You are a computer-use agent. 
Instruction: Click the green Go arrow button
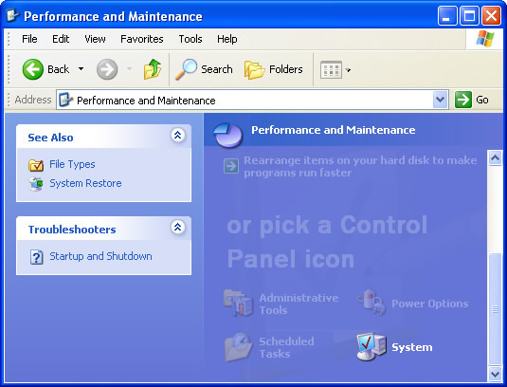coord(463,100)
